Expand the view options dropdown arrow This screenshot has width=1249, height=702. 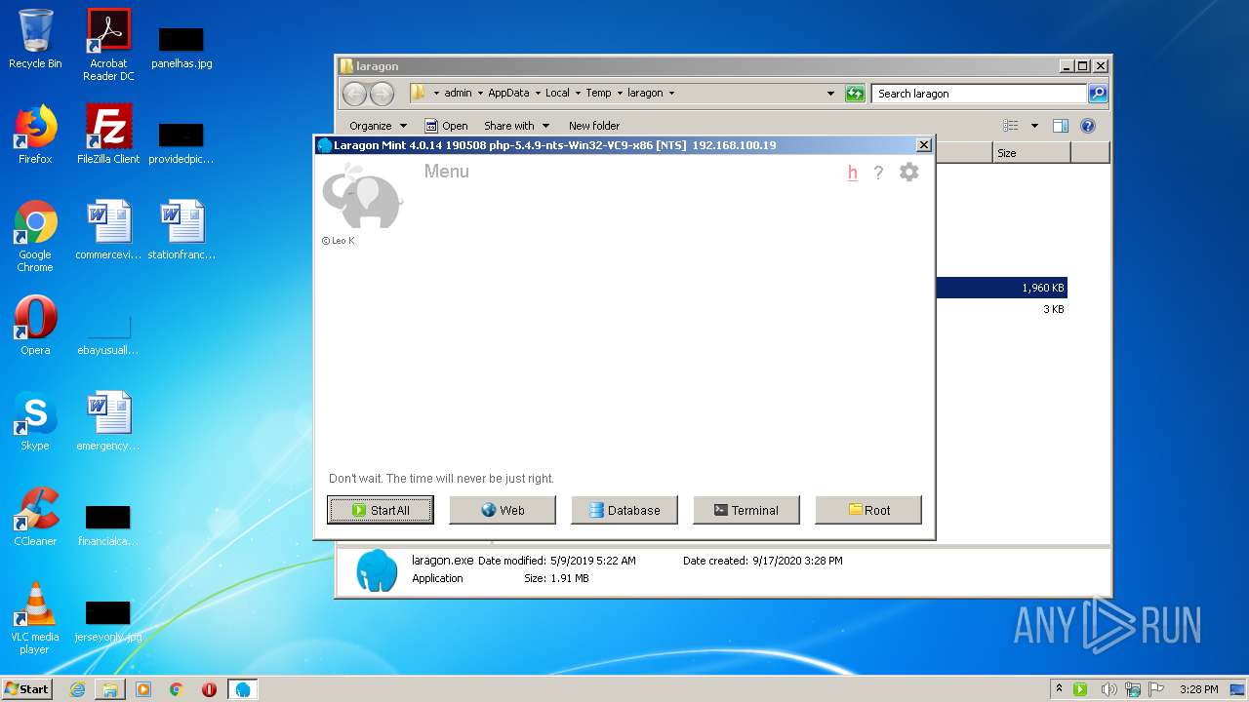tap(1034, 126)
